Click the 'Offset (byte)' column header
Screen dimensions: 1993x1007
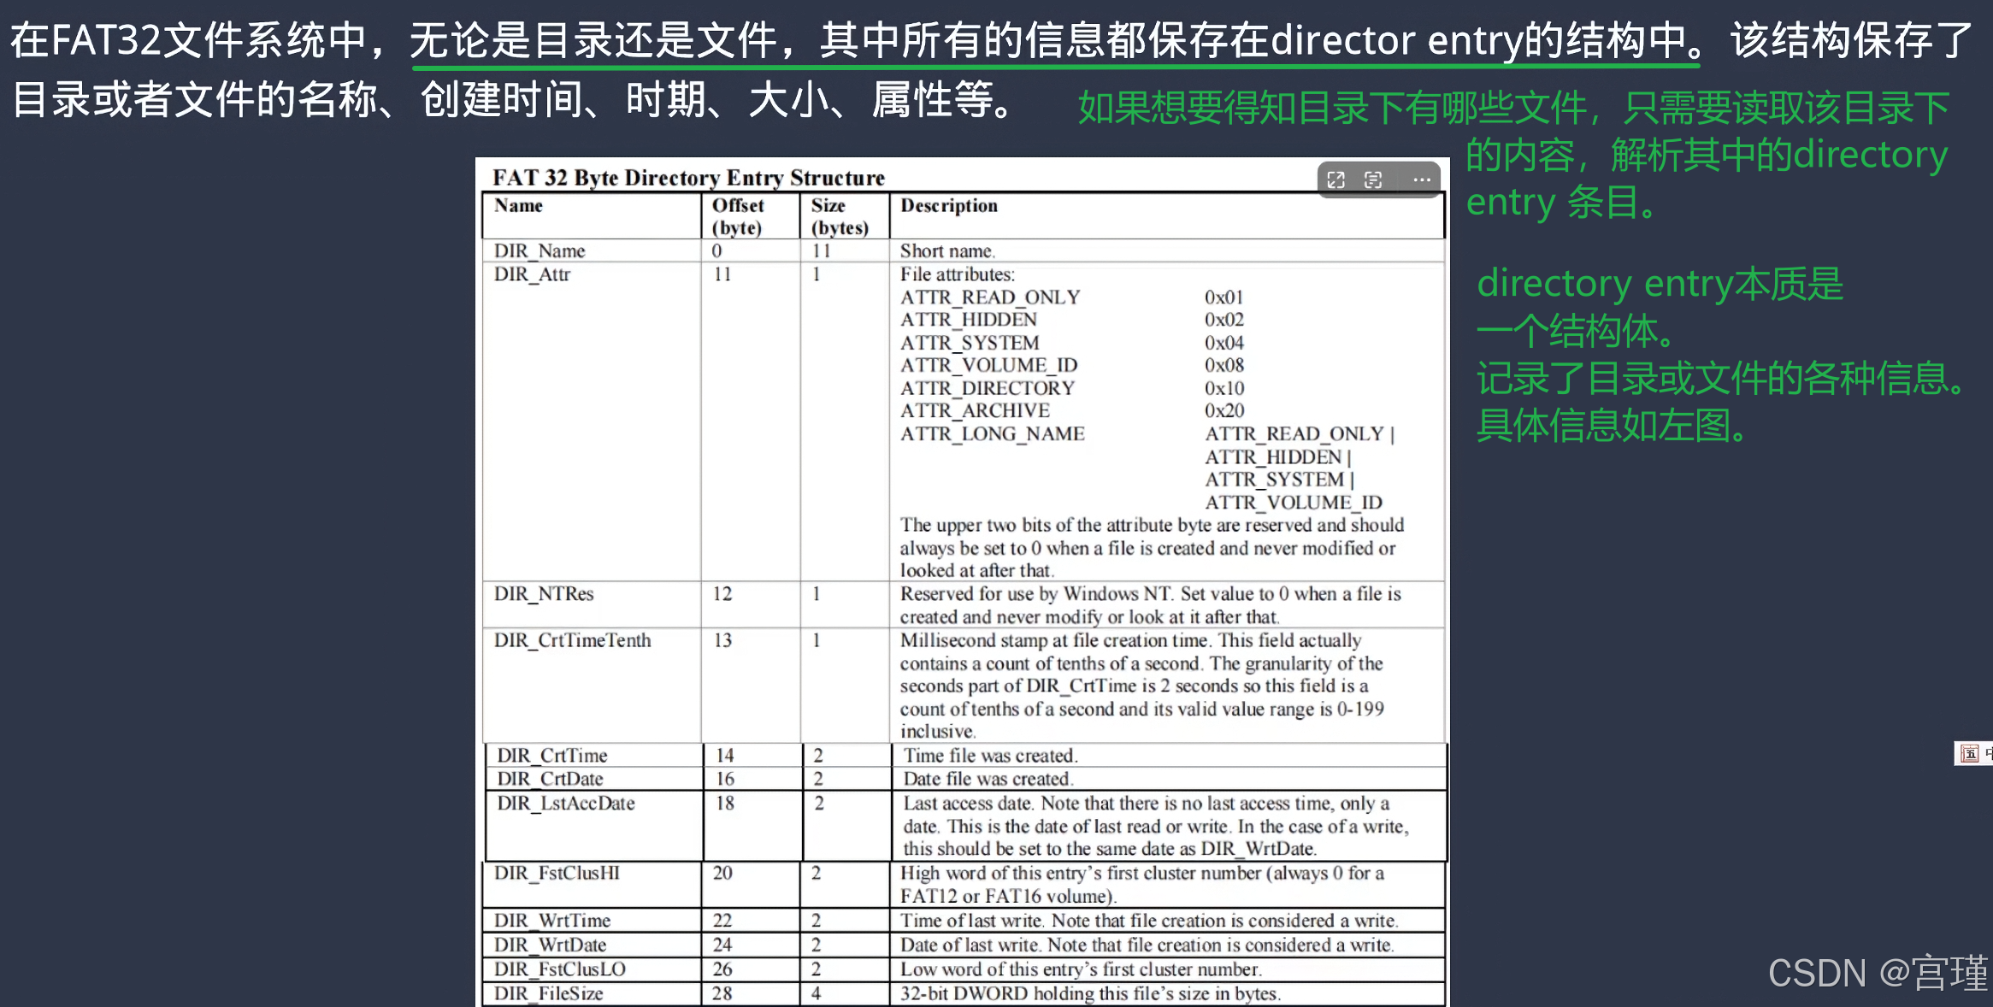click(738, 216)
